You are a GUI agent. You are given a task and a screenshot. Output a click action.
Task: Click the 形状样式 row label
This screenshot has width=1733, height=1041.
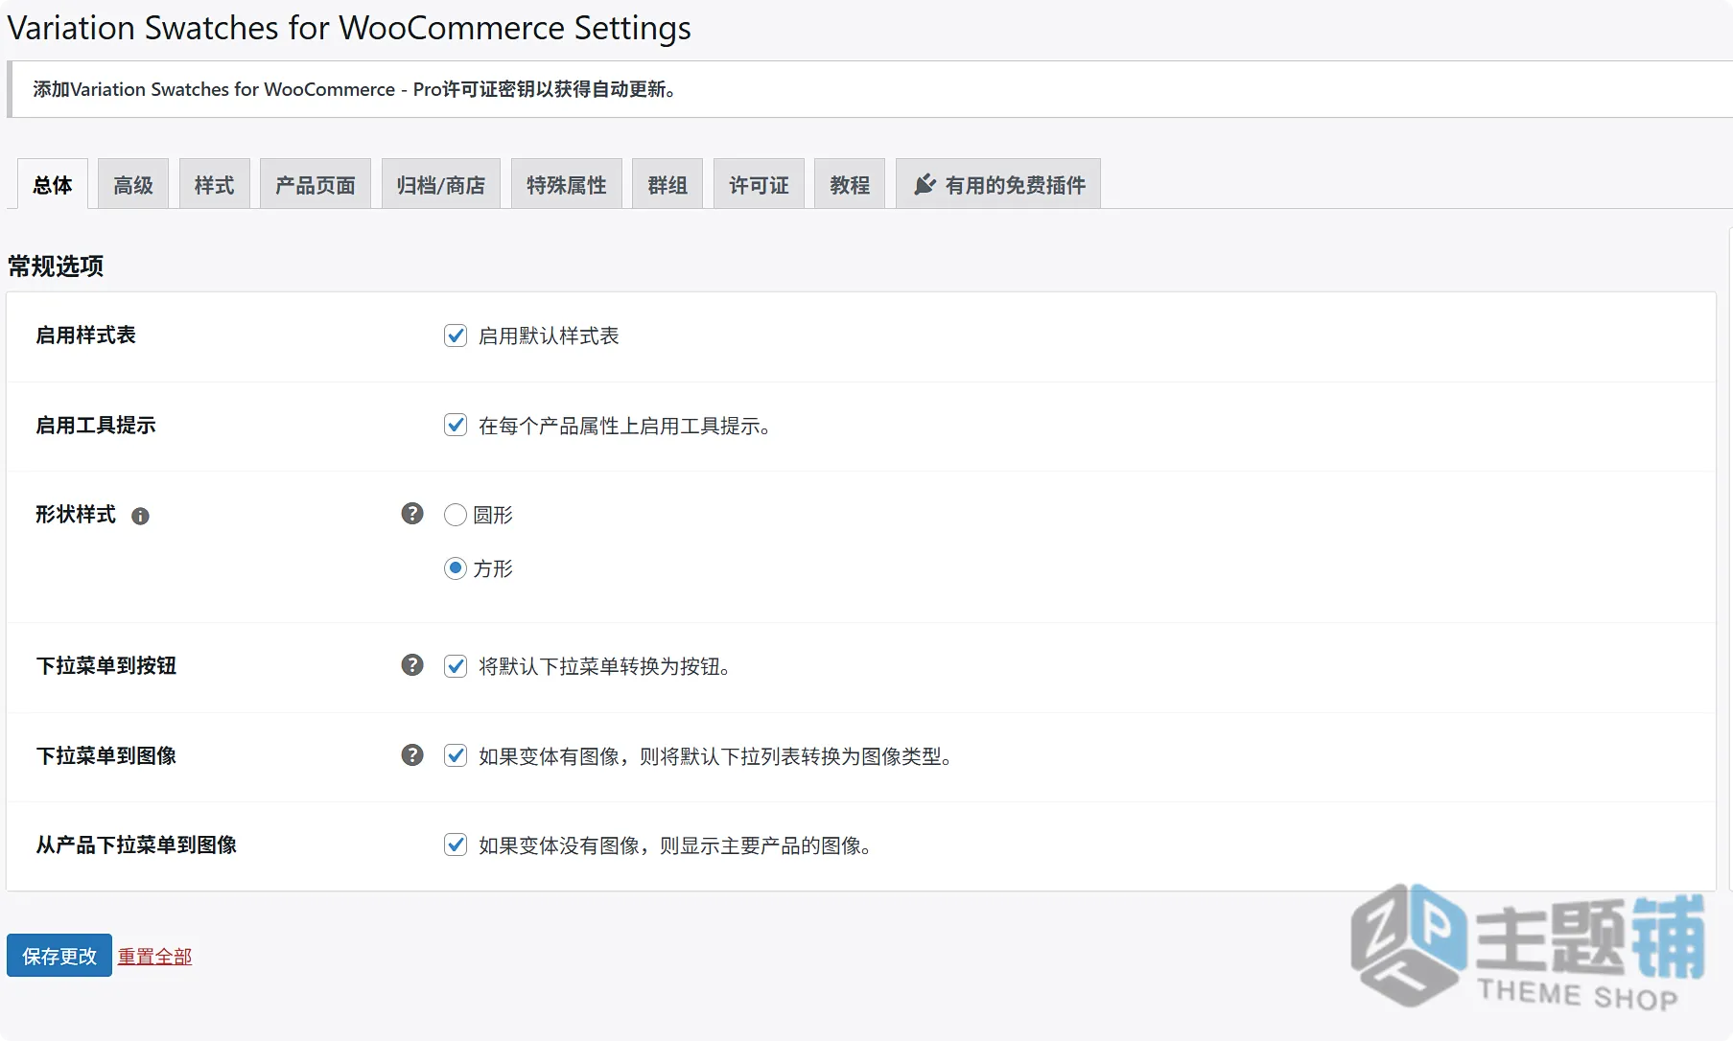(75, 515)
